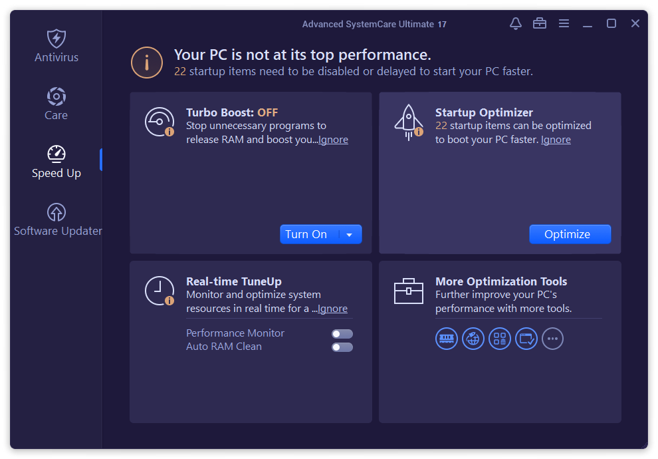658x459 pixels.
Task: Open the app Uninstaller tool
Action: tap(500, 339)
